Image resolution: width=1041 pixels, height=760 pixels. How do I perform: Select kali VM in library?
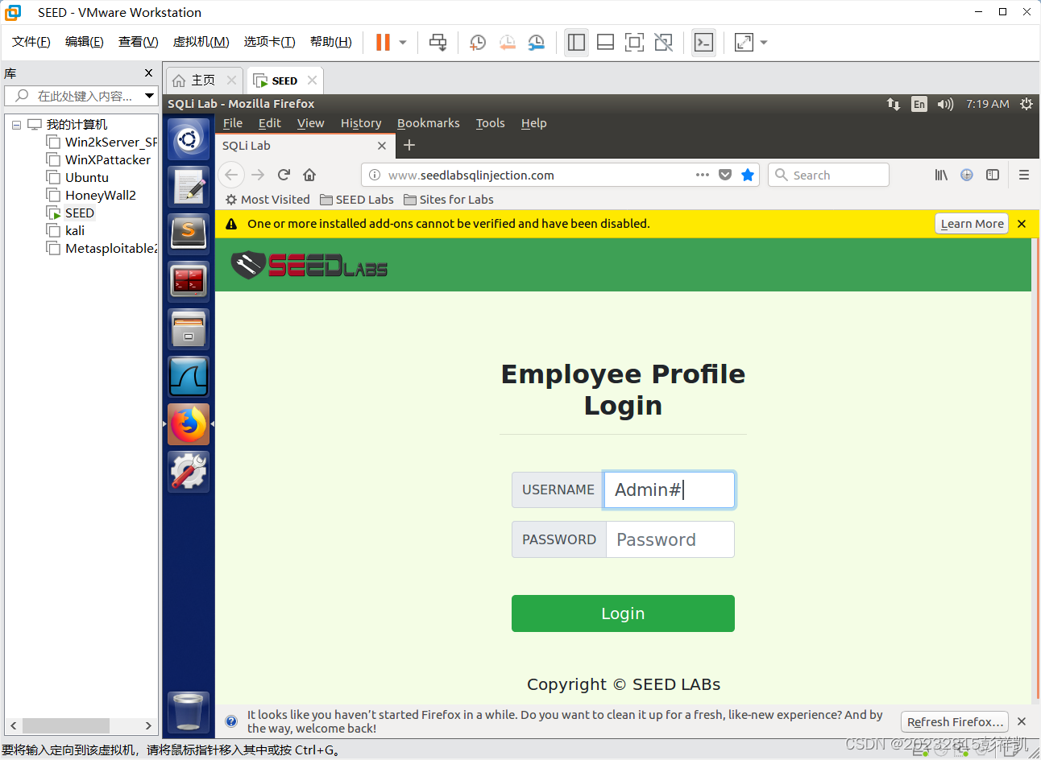pyautogui.click(x=66, y=231)
